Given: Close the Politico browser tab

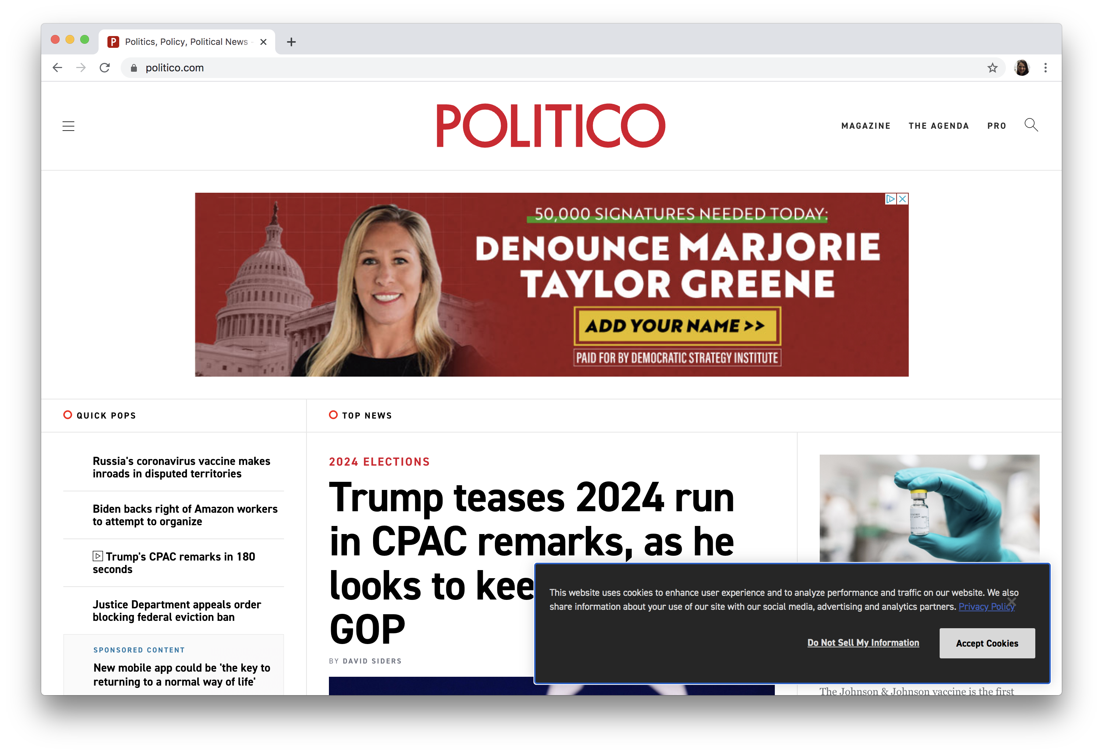Looking at the screenshot, I should 263,42.
